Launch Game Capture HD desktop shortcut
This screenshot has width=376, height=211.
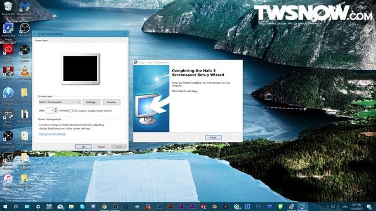8,139
